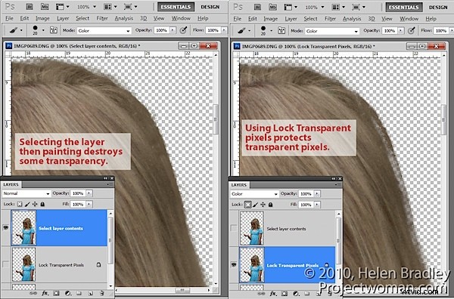This screenshot has height=299, width=454.
Task: Open the Filter menu in the left window
Action: 102,18
